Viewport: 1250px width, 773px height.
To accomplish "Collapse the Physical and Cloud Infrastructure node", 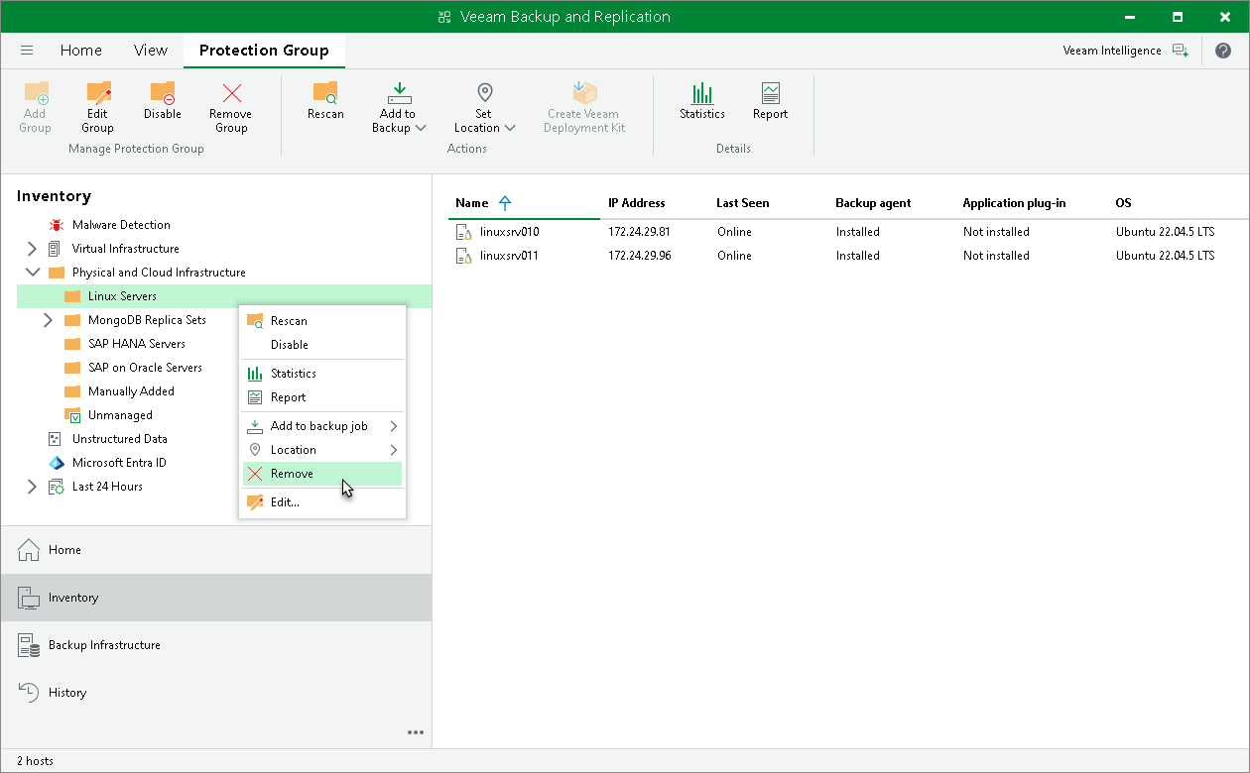I will coord(32,273).
